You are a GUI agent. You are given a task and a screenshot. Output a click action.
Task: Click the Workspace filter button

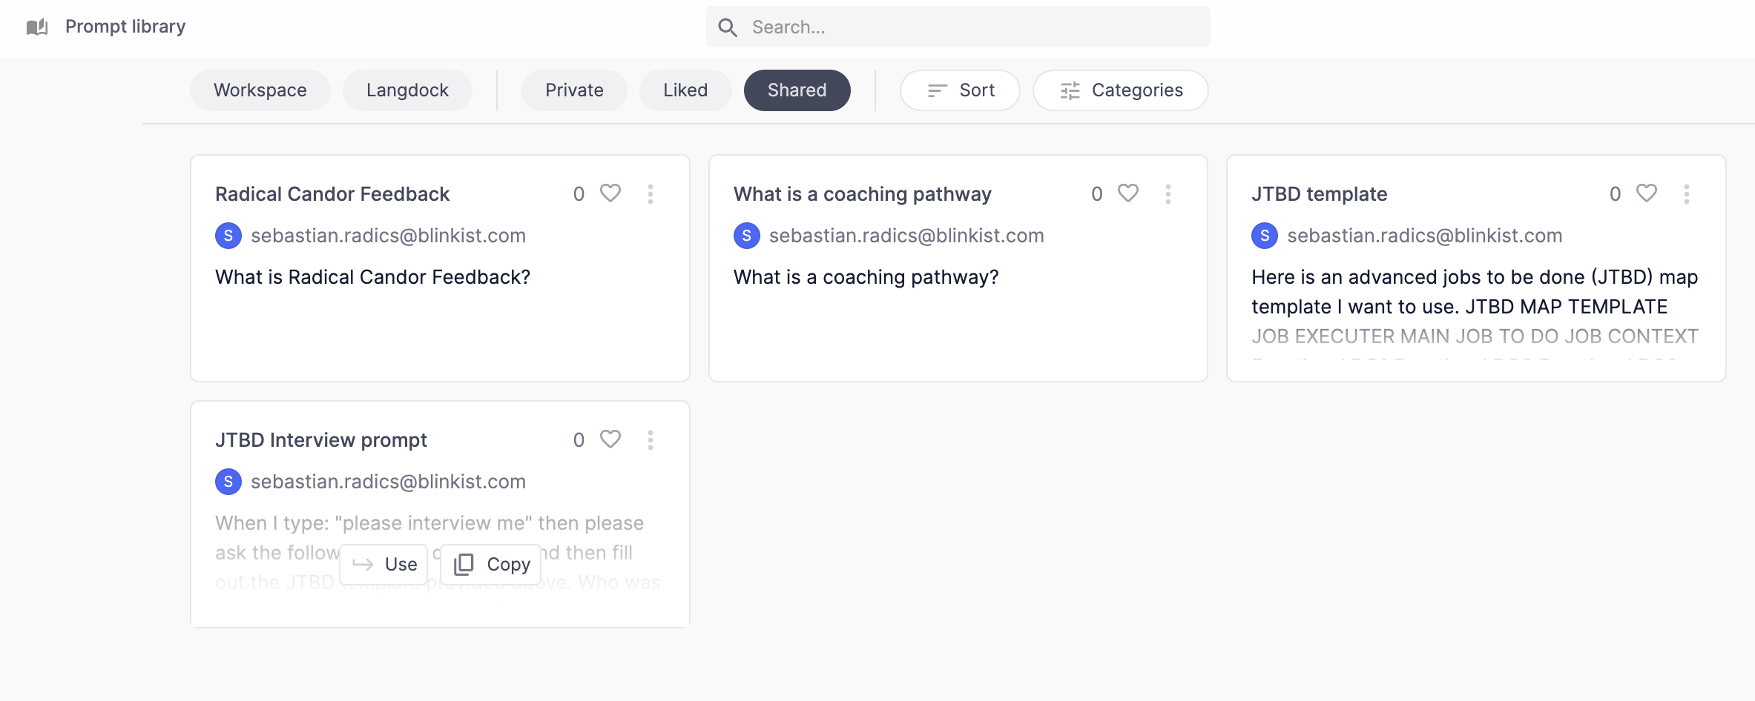tap(260, 90)
